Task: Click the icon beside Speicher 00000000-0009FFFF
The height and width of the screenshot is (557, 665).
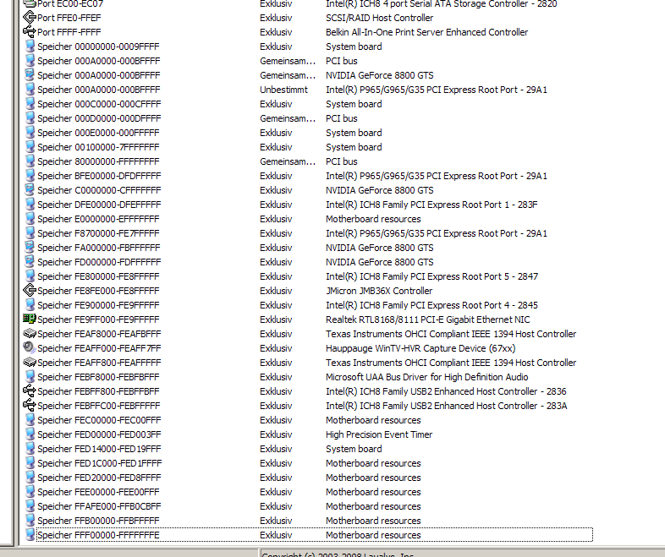Action: coord(30,46)
